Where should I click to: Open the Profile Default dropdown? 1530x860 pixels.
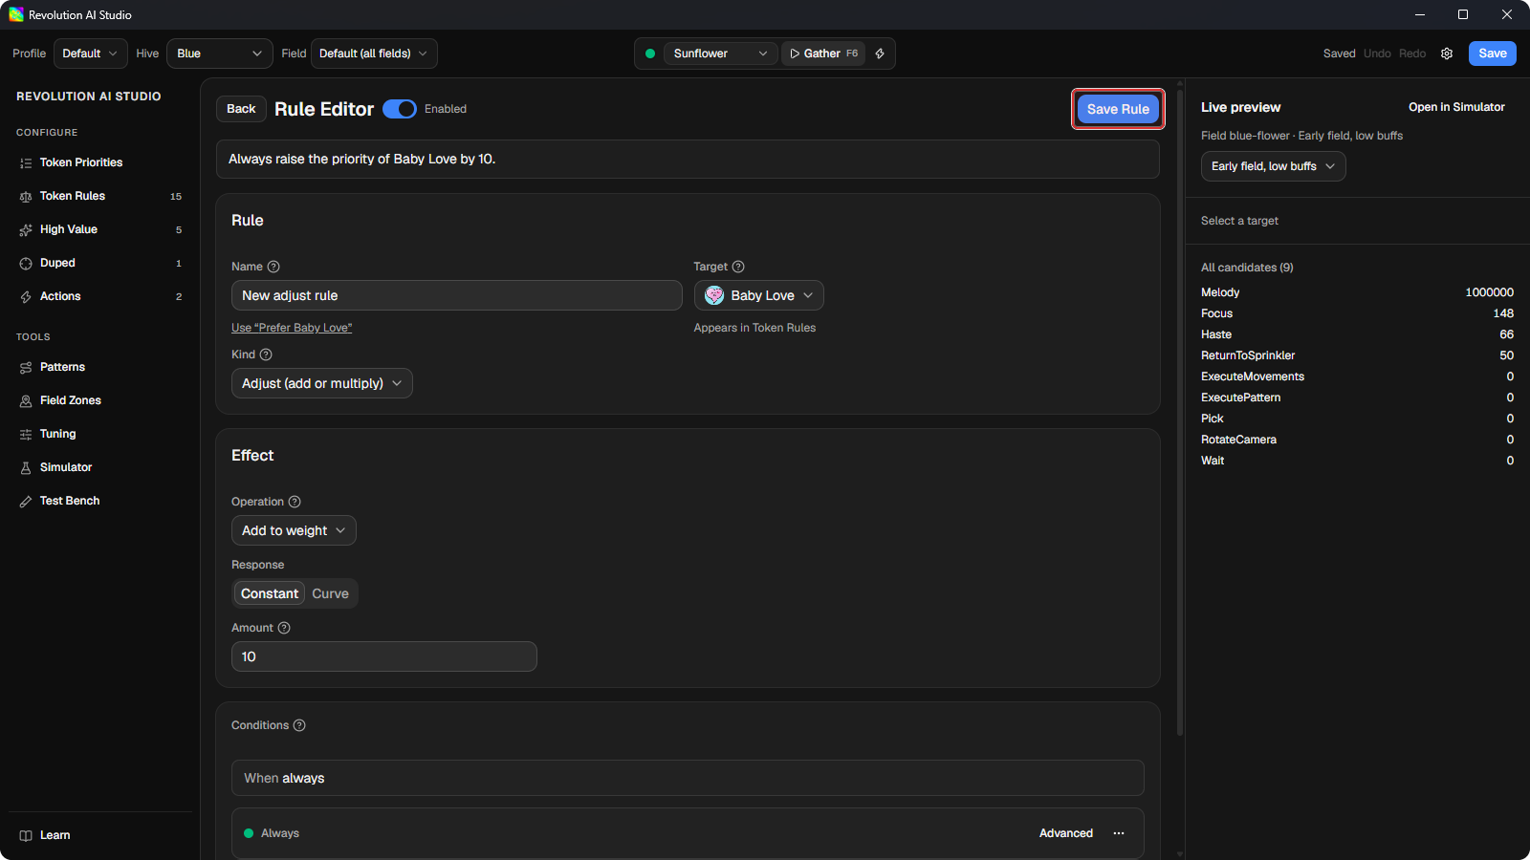point(90,54)
